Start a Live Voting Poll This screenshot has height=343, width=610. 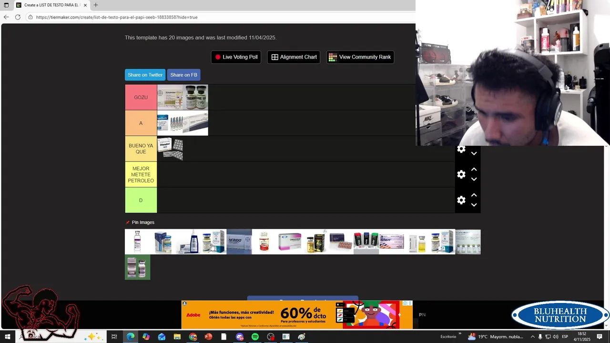point(236,57)
